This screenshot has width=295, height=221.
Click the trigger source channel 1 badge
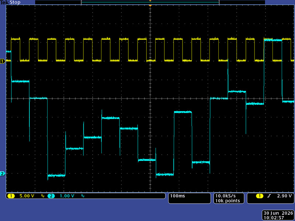(260, 196)
